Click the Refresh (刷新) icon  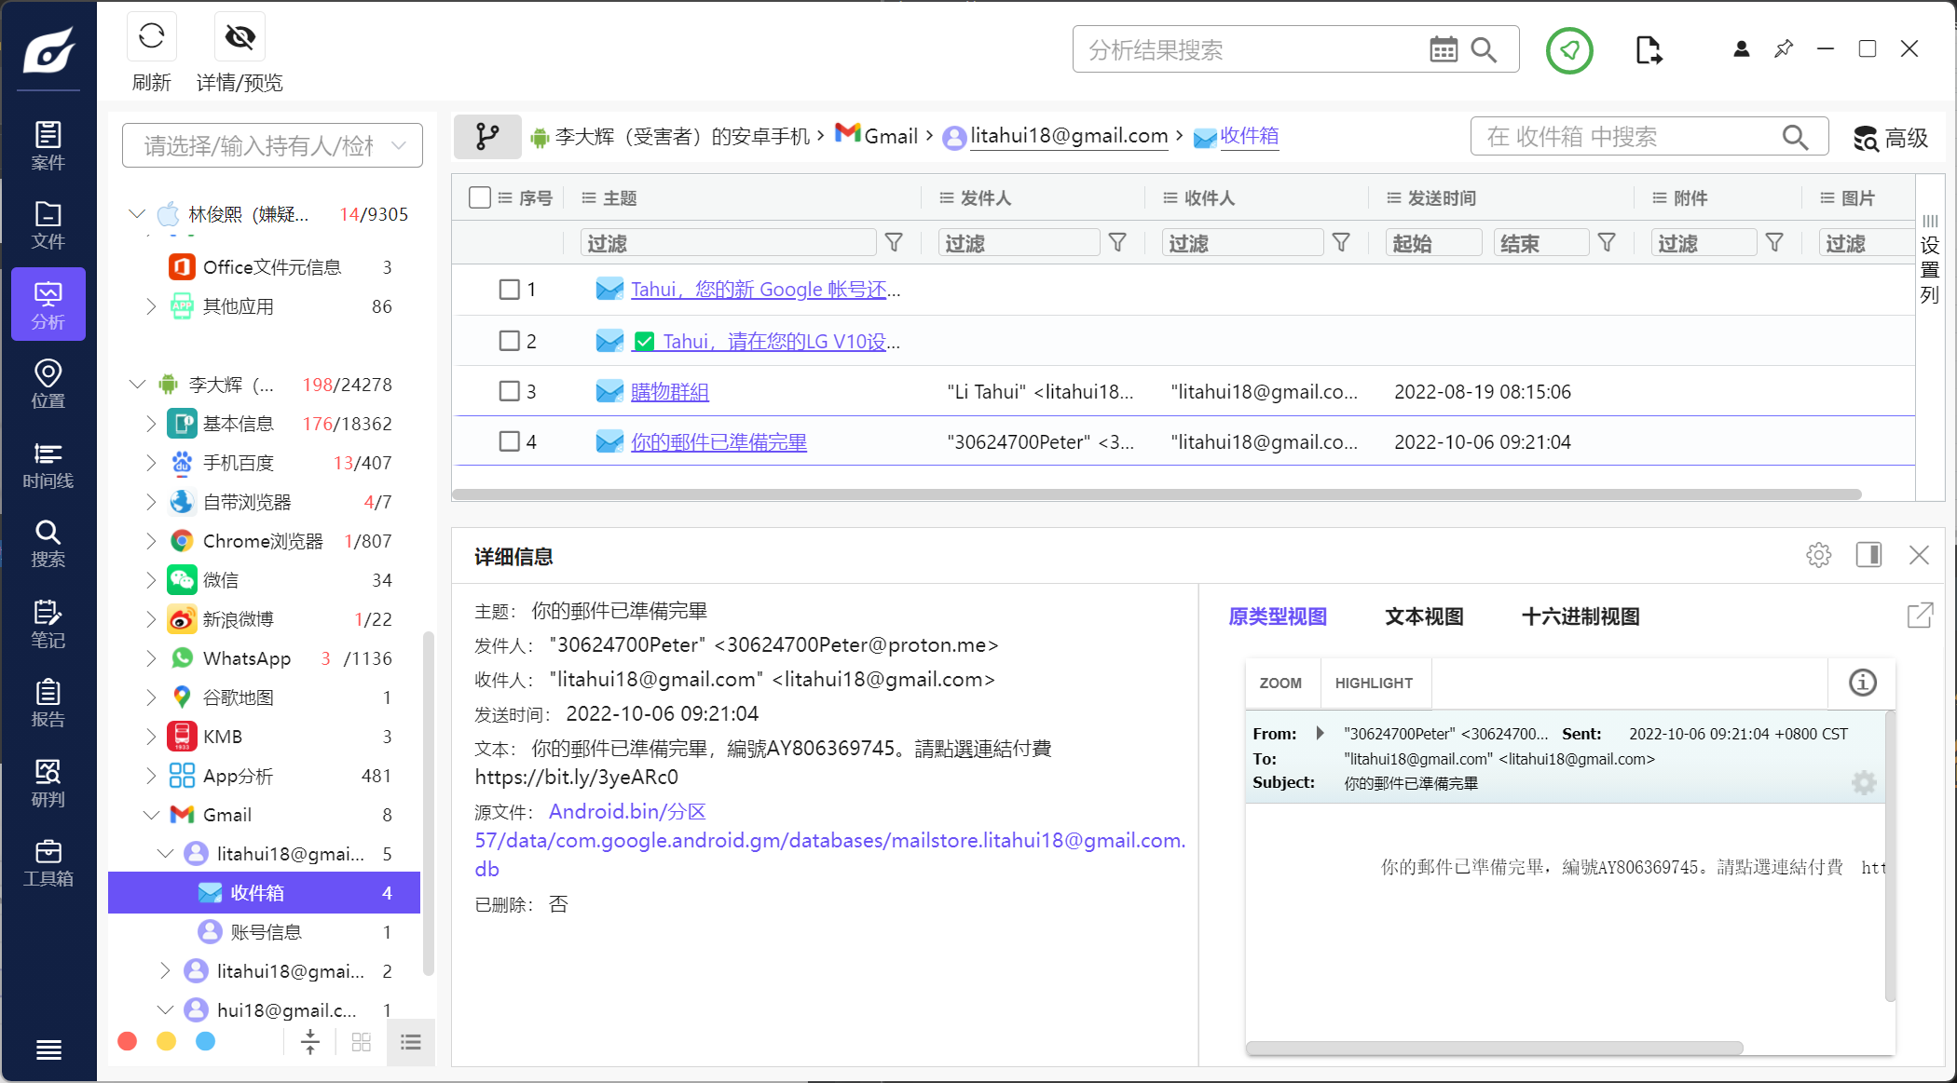coord(151,37)
